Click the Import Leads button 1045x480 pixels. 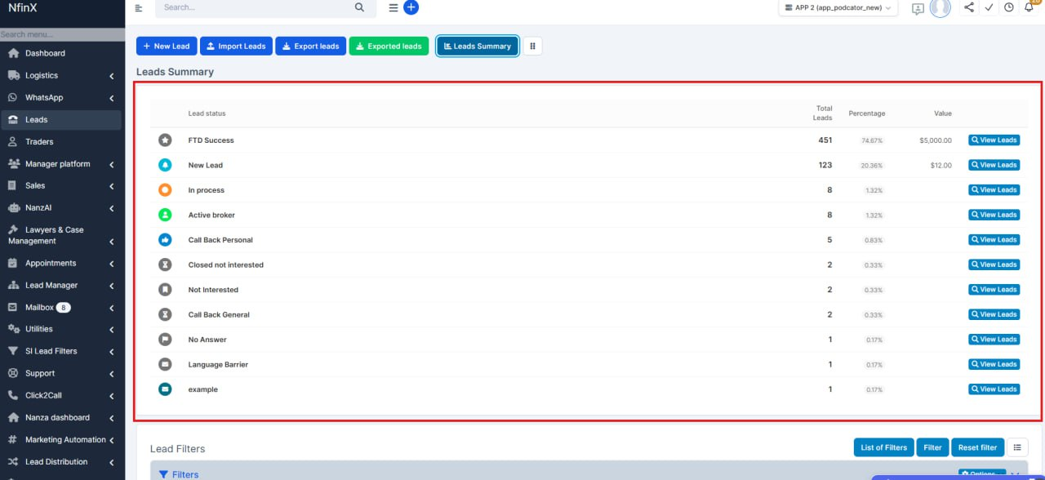236,47
